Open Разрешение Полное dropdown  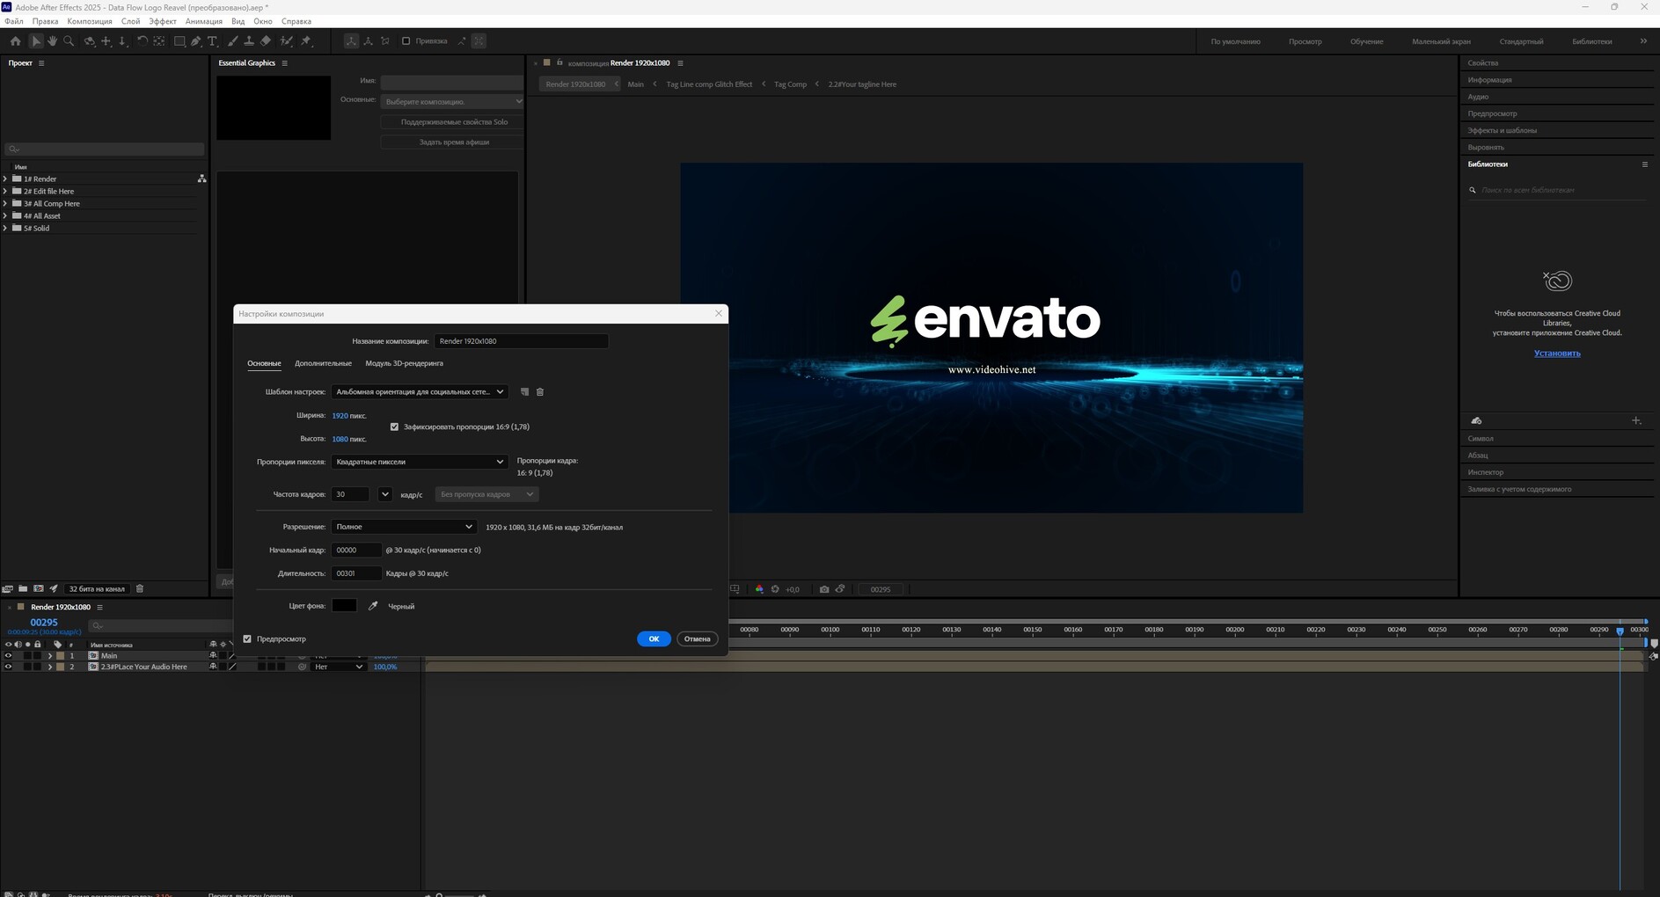[x=404, y=527]
